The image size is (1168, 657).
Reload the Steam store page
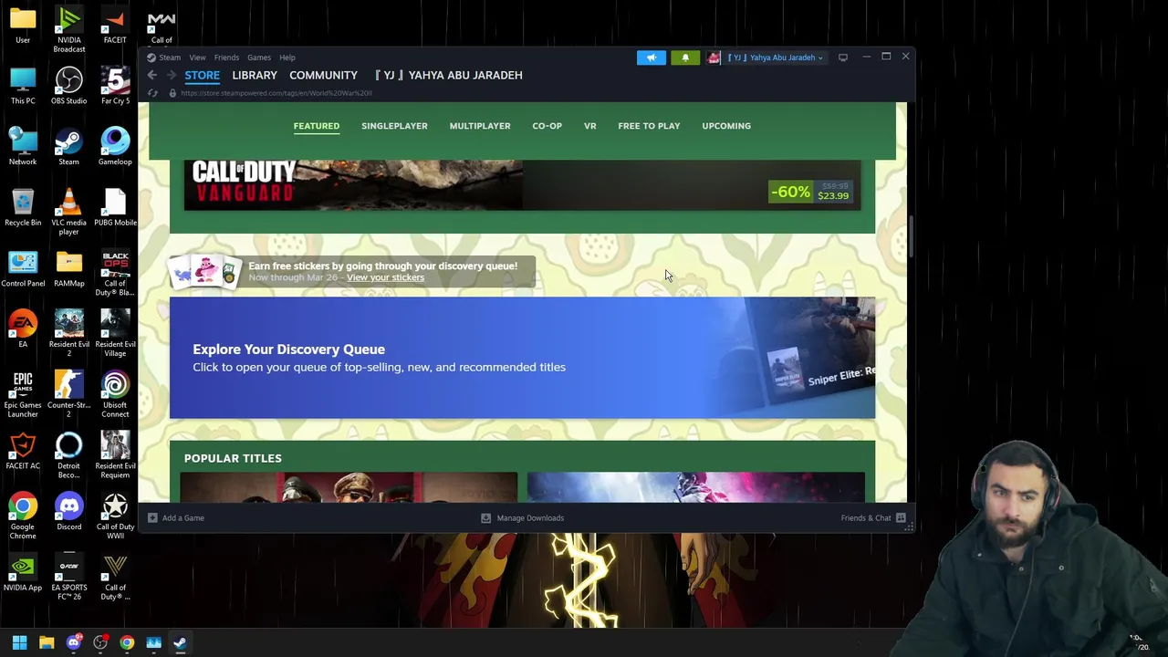click(x=152, y=93)
